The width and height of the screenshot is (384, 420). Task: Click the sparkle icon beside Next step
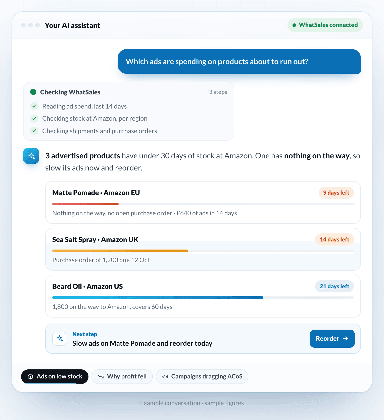tap(60, 339)
